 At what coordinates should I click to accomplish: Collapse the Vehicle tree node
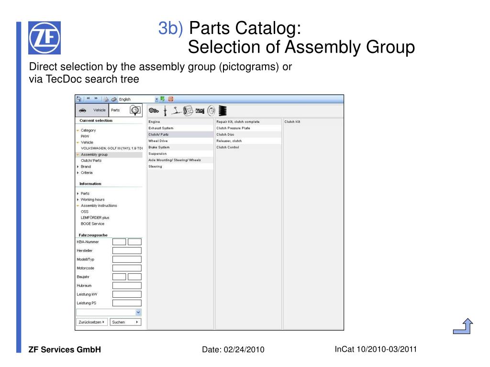[78, 142]
